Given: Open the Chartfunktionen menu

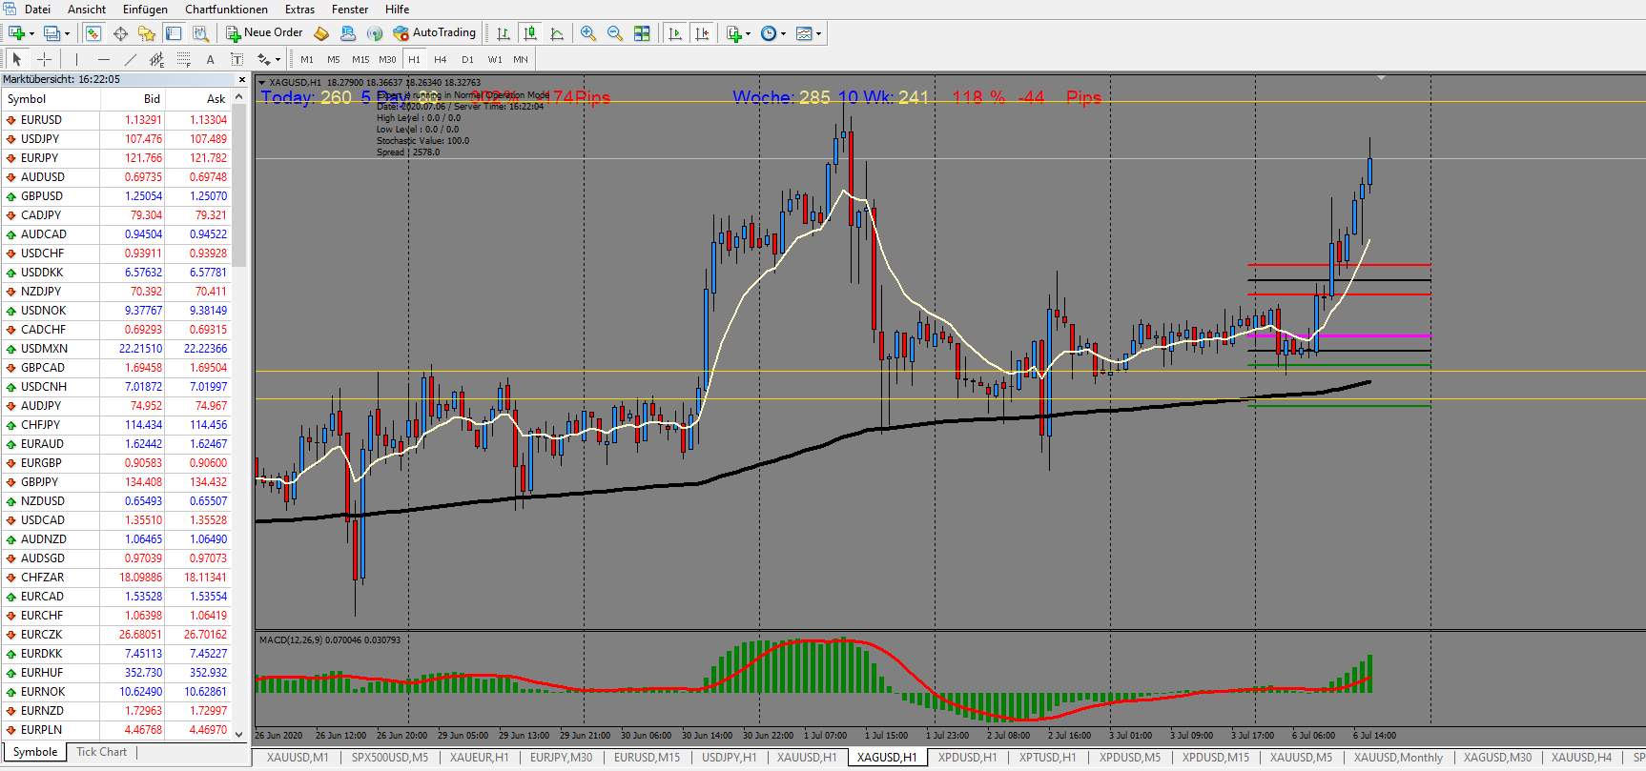Looking at the screenshot, I should tap(226, 9).
